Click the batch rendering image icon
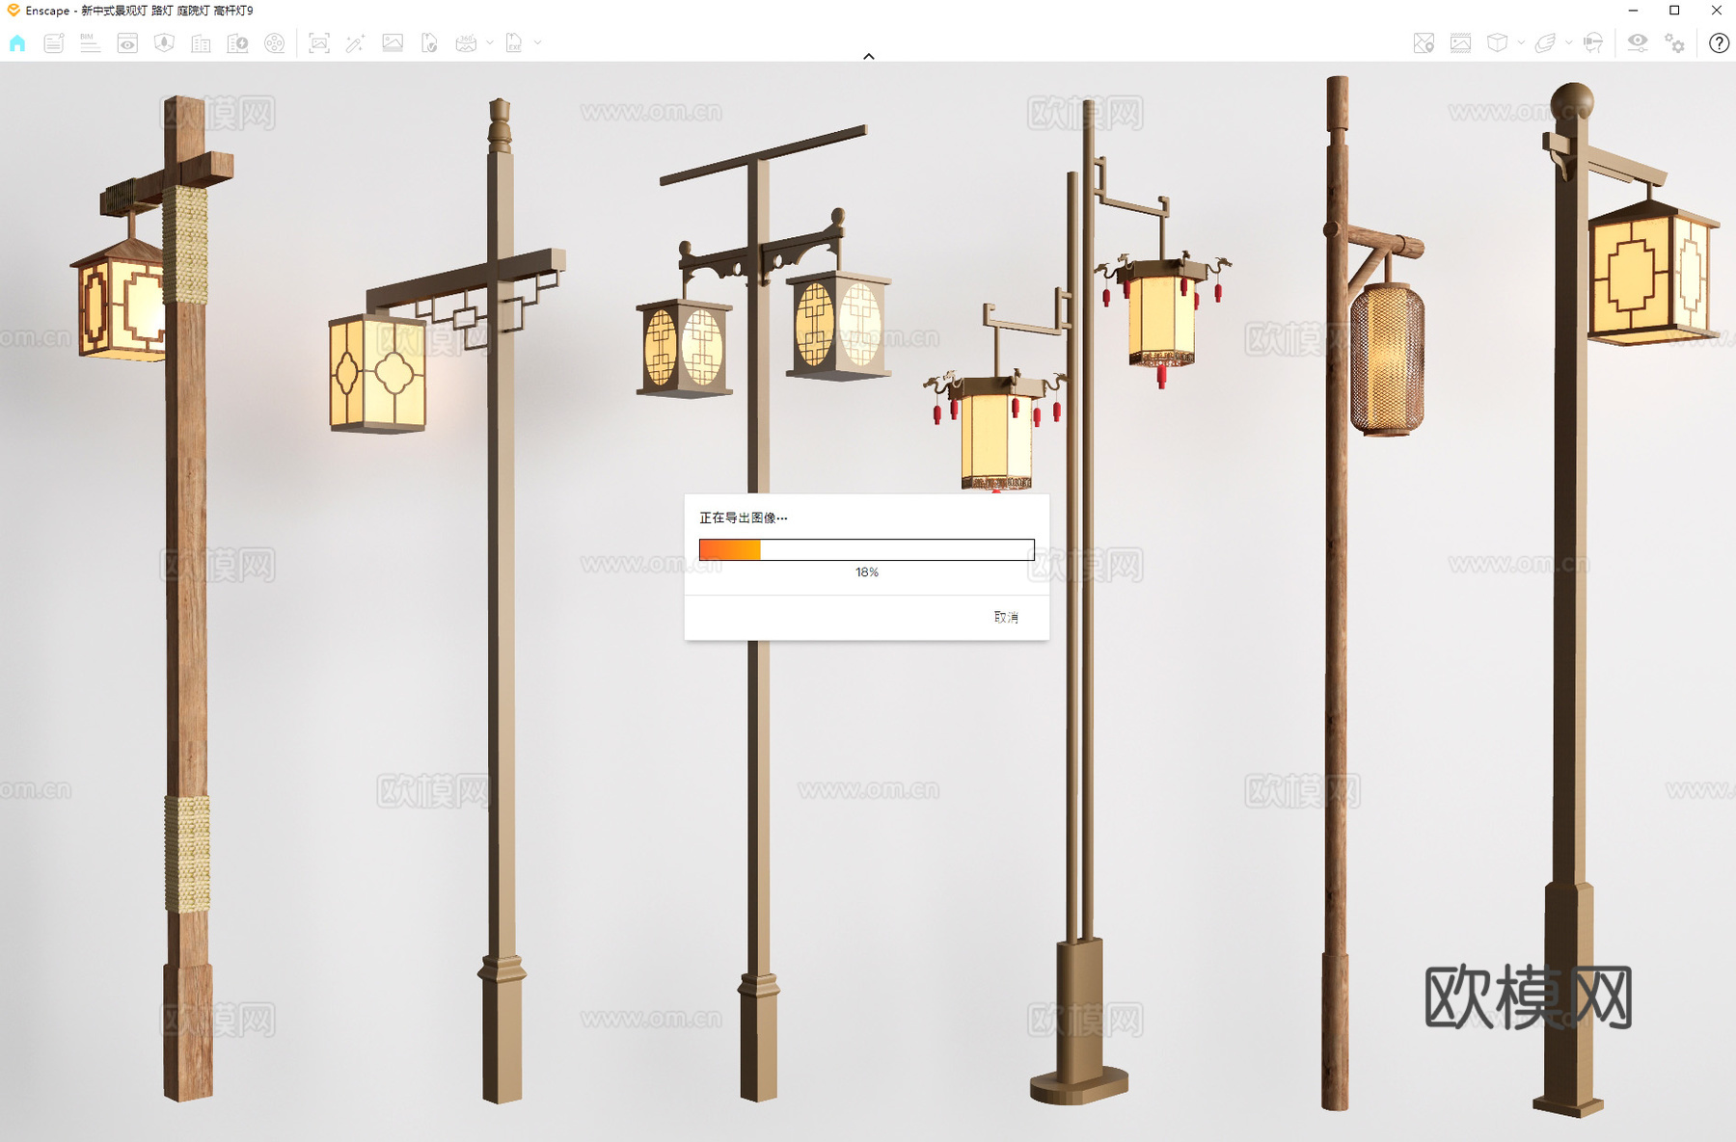This screenshot has height=1142, width=1736. [x=393, y=43]
